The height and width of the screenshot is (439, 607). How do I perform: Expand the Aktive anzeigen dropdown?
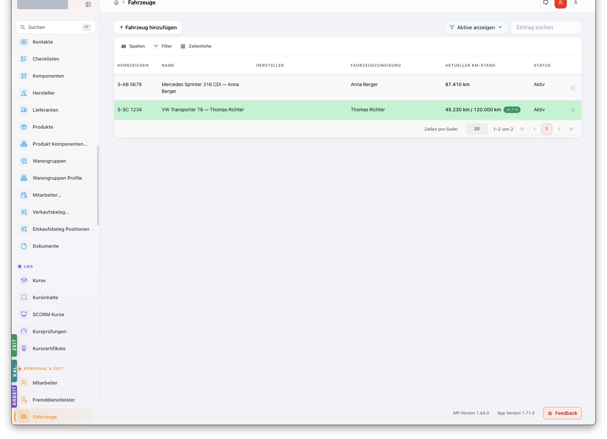click(476, 27)
